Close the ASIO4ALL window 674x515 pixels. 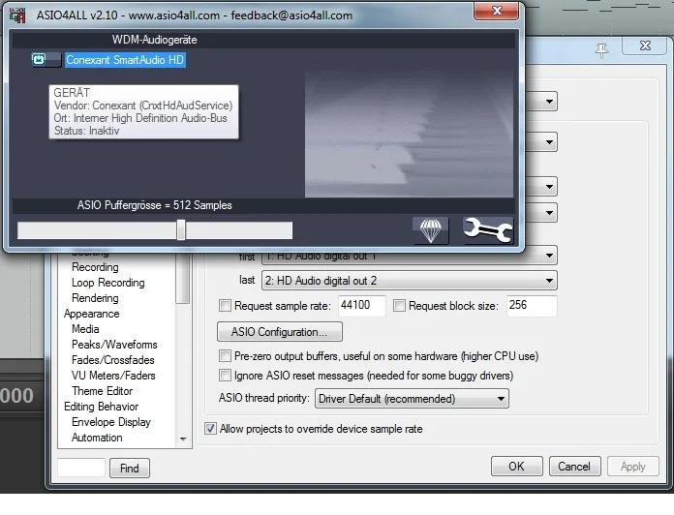[497, 11]
